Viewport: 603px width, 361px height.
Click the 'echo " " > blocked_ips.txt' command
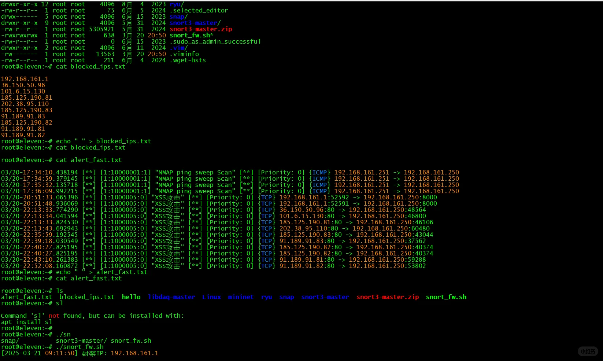[x=103, y=141]
